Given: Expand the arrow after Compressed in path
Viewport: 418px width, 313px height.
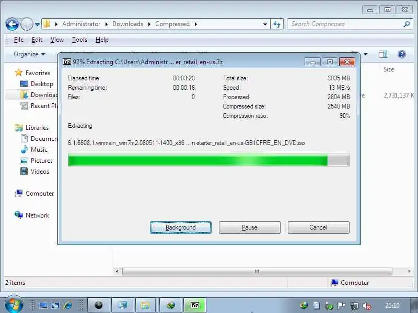Looking at the screenshot, I should pyautogui.click(x=195, y=24).
